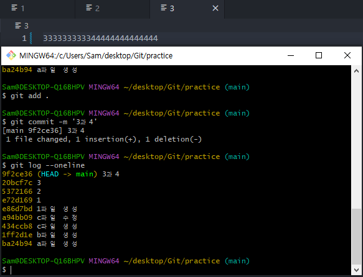Viewport: 363px width, 277px height.
Task: Click commit e86d7bd 1파일 생성
Action: tap(40, 209)
